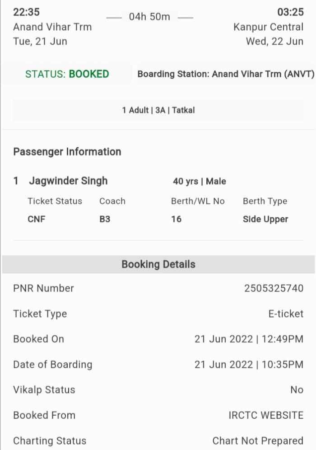316x450 pixels.
Task: Select passenger name Jagwinder Singh
Action: click(x=68, y=181)
